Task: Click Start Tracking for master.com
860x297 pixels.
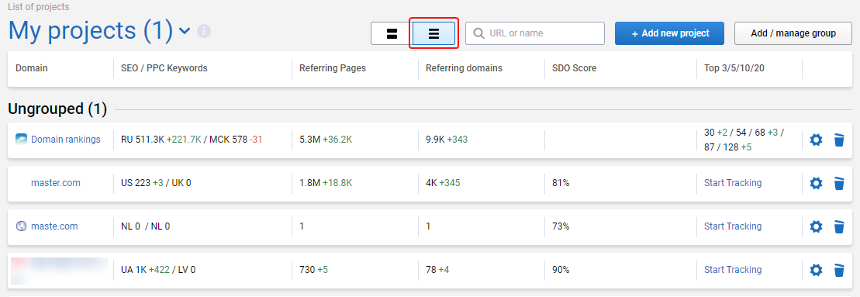Action: (733, 183)
